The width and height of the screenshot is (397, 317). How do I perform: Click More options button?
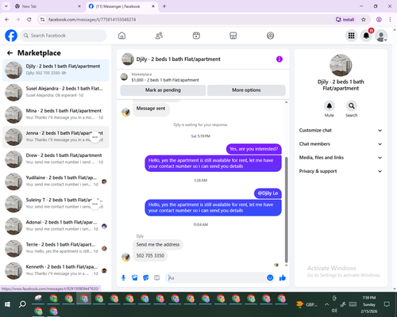(246, 90)
